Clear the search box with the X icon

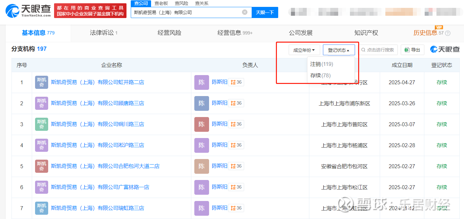(245, 12)
